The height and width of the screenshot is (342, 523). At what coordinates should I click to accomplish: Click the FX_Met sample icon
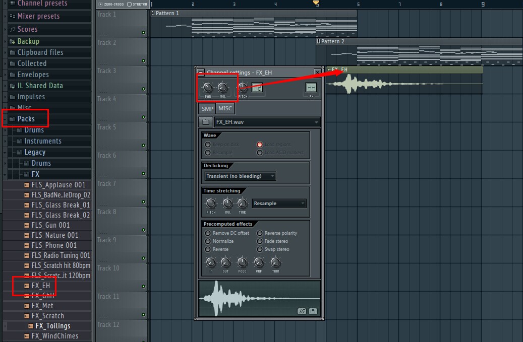(x=27, y=306)
